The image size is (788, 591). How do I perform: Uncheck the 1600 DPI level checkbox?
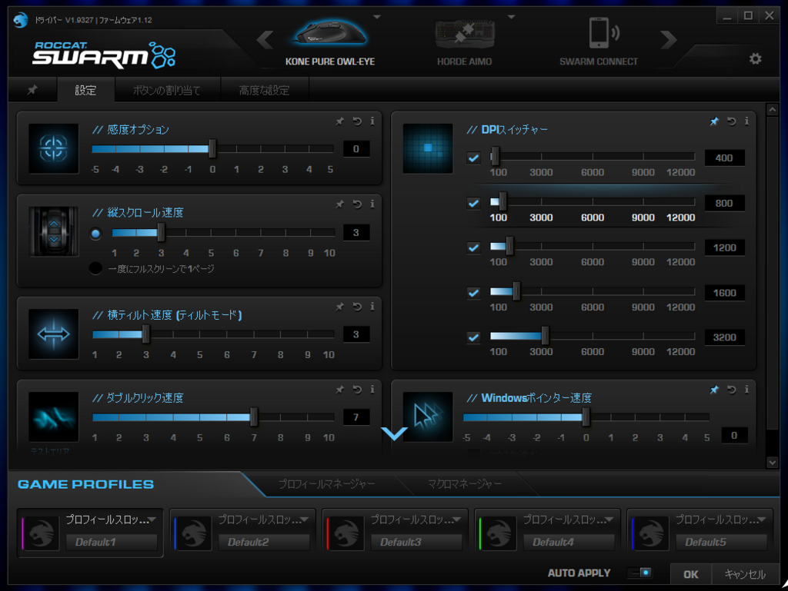(473, 293)
